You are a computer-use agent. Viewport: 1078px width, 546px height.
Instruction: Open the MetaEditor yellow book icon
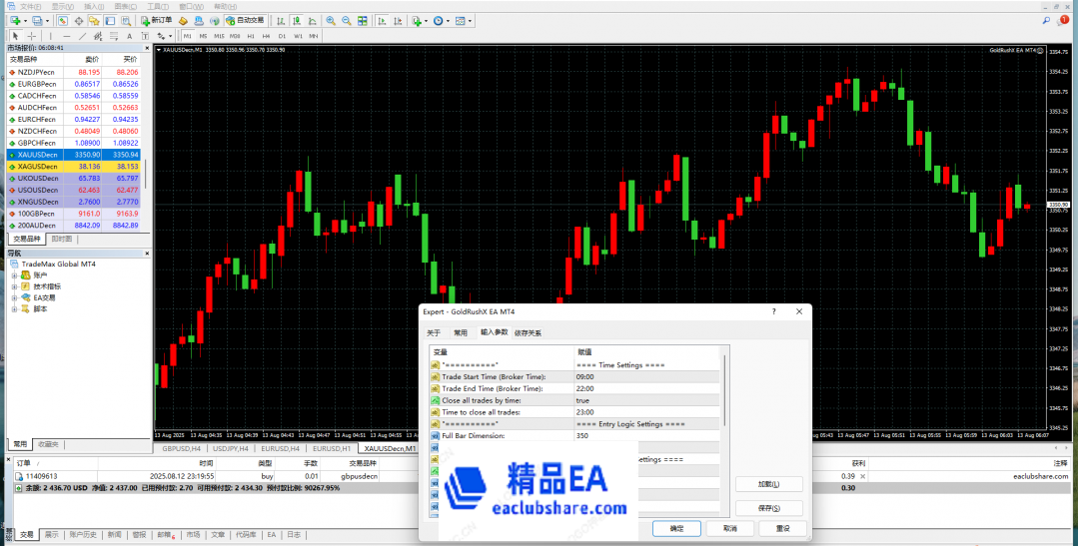[183, 21]
